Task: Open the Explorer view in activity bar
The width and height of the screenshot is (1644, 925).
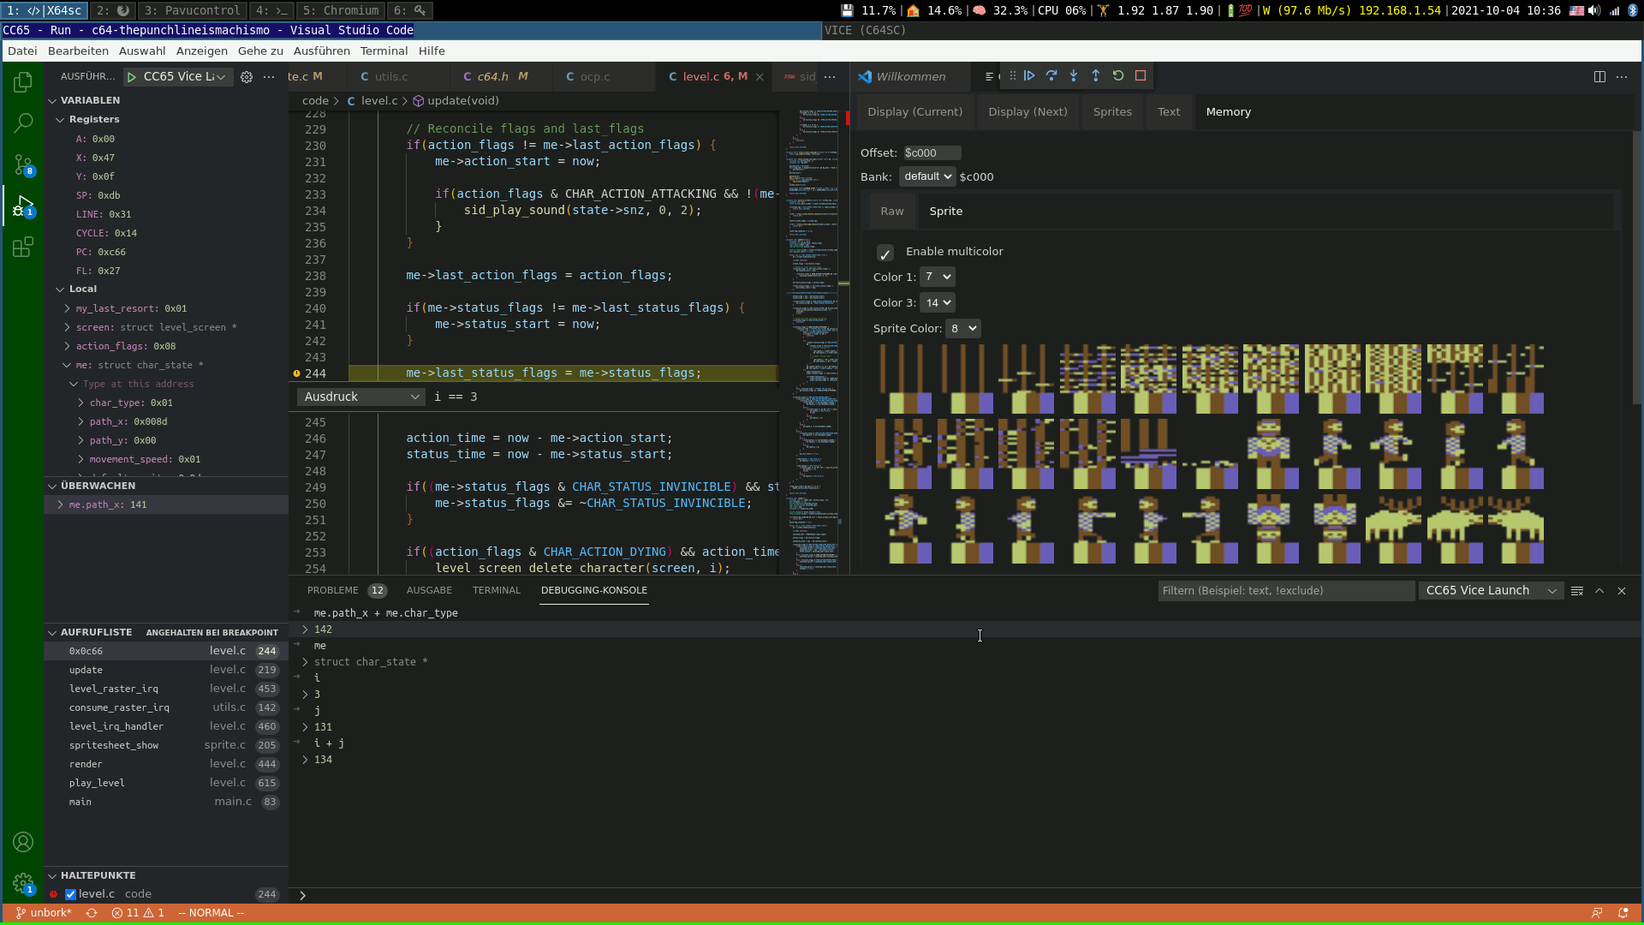Action: [x=23, y=82]
